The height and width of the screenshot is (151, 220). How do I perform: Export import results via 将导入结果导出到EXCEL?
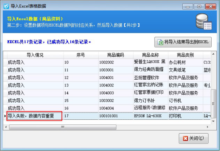[183, 42]
